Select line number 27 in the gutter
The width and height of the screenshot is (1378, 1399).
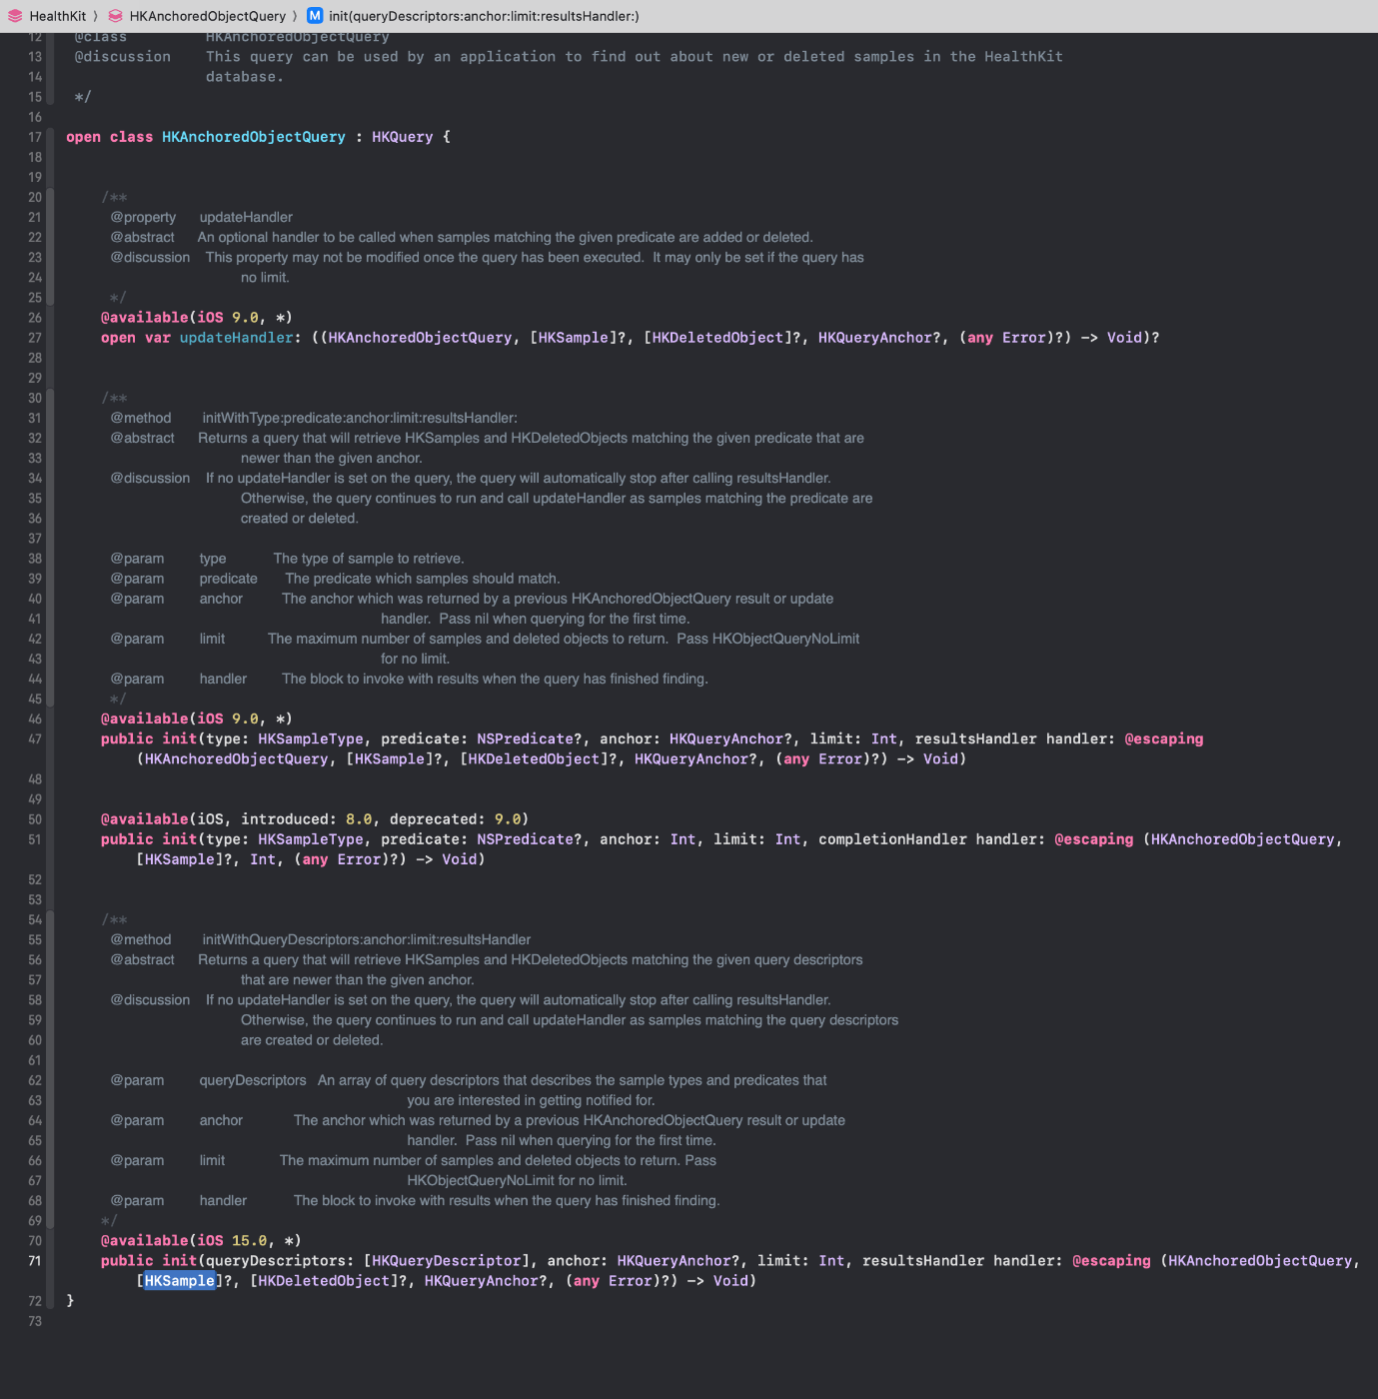tap(35, 338)
